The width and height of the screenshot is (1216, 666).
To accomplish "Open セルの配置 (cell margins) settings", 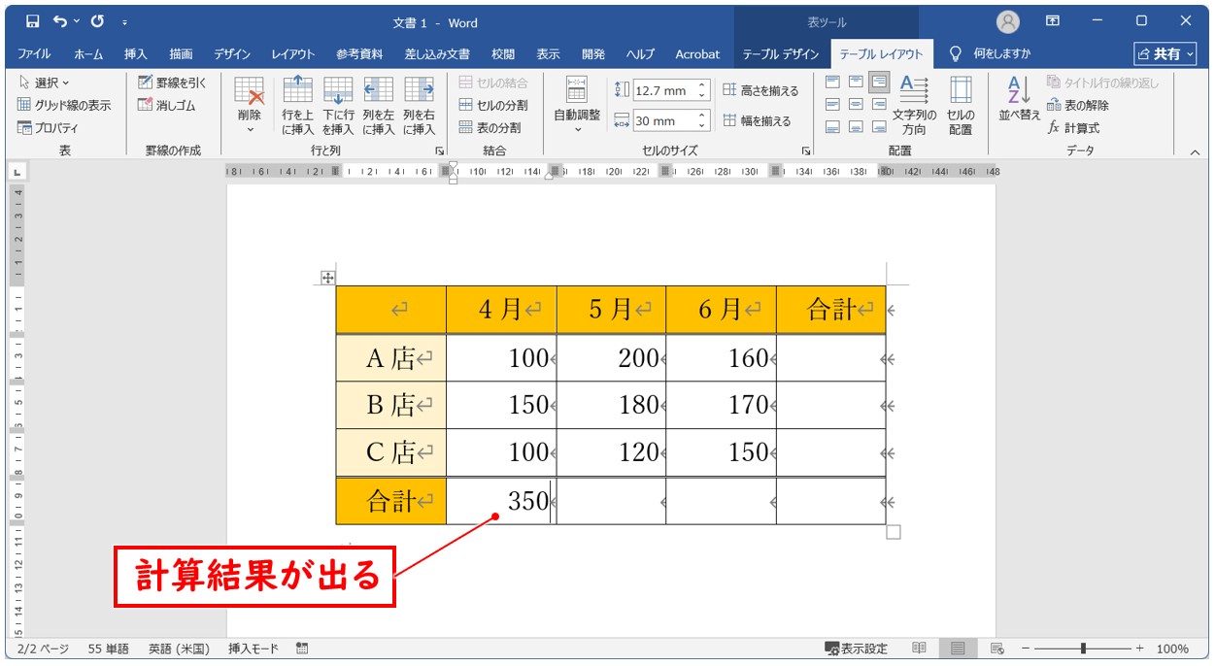I will [960, 105].
